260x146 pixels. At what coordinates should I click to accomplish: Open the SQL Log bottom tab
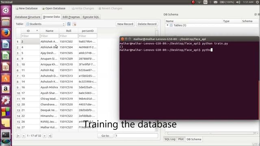tap(170, 139)
